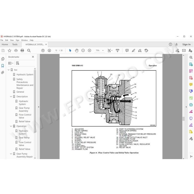The height and width of the screenshot is (194, 194).
Task: Add a new bookmark
Action: click(x=17, y=63)
